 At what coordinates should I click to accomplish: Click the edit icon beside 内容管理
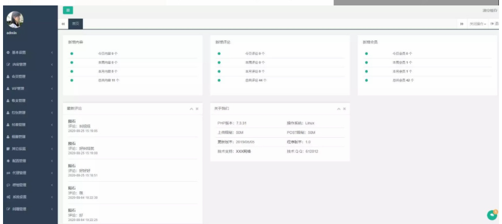[8, 65]
